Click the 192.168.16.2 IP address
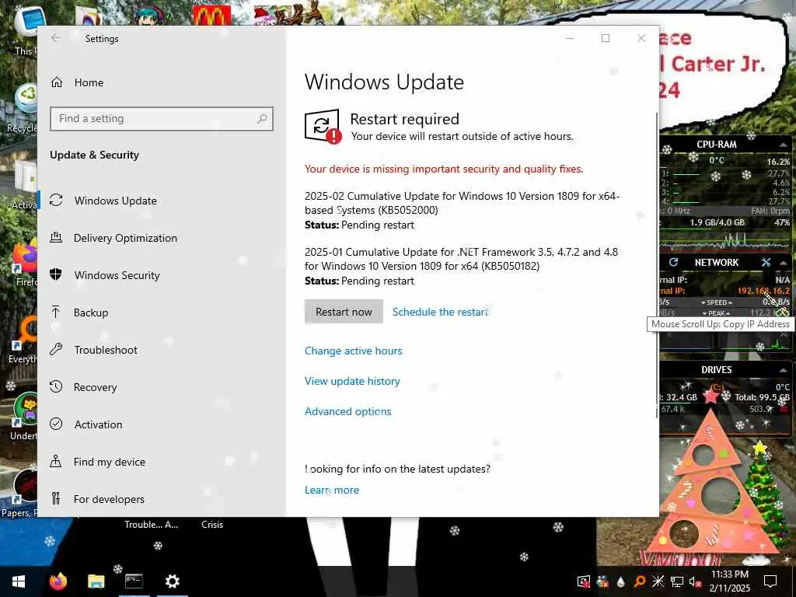 click(763, 291)
